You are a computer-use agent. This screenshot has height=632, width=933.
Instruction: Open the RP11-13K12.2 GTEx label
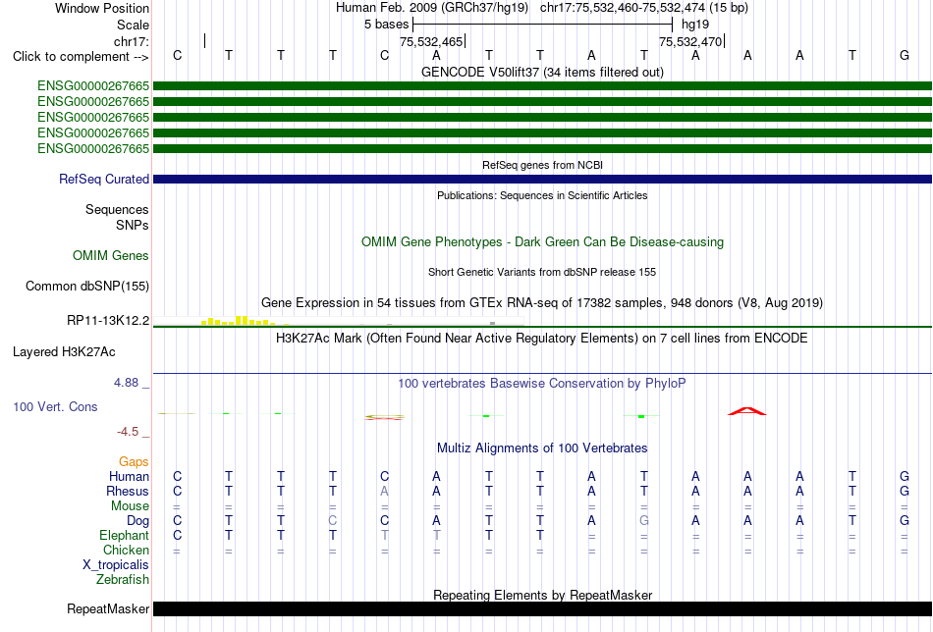[x=108, y=321]
